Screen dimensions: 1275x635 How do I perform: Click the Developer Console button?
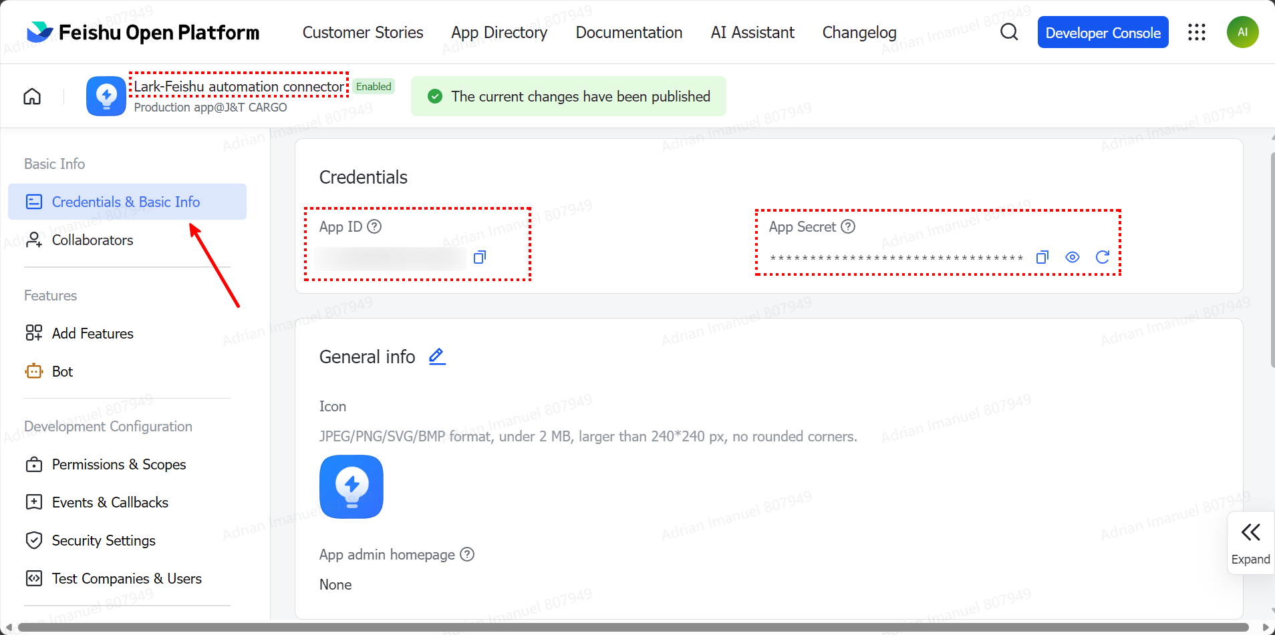[1103, 32]
